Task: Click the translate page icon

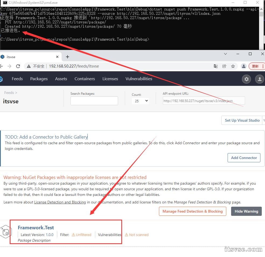Action: 216,66
